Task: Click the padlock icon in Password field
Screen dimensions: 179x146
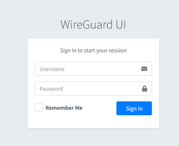Action: point(145,89)
